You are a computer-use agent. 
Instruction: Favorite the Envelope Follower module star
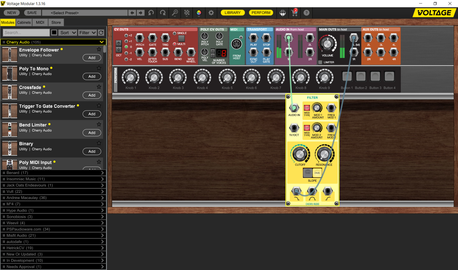click(99, 49)
